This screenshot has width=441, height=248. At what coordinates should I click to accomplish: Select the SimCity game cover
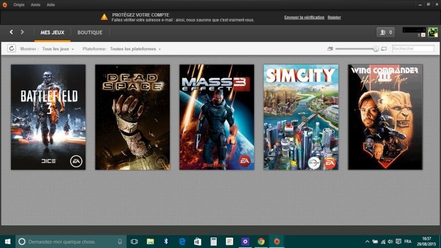301,117
